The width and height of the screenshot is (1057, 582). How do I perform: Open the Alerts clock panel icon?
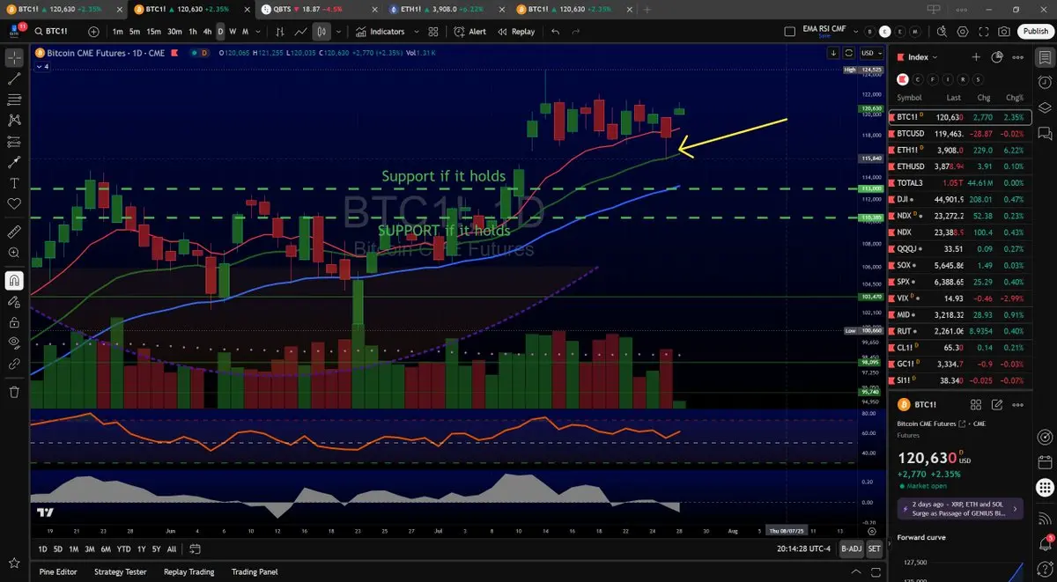point(1045,81)
